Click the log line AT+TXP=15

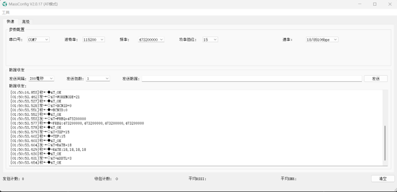pos(40,132)
